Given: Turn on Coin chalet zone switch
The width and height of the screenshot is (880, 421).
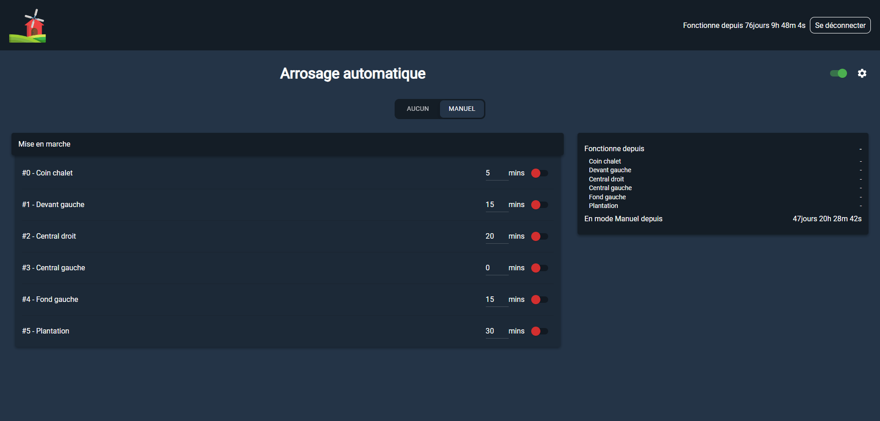Looking at the screenshot, I should 539,173.
